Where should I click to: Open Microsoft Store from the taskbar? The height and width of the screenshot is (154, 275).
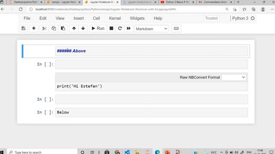click(x=107, y=152)
